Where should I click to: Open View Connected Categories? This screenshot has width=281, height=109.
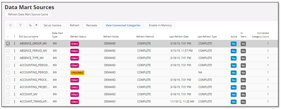(123, 25)
